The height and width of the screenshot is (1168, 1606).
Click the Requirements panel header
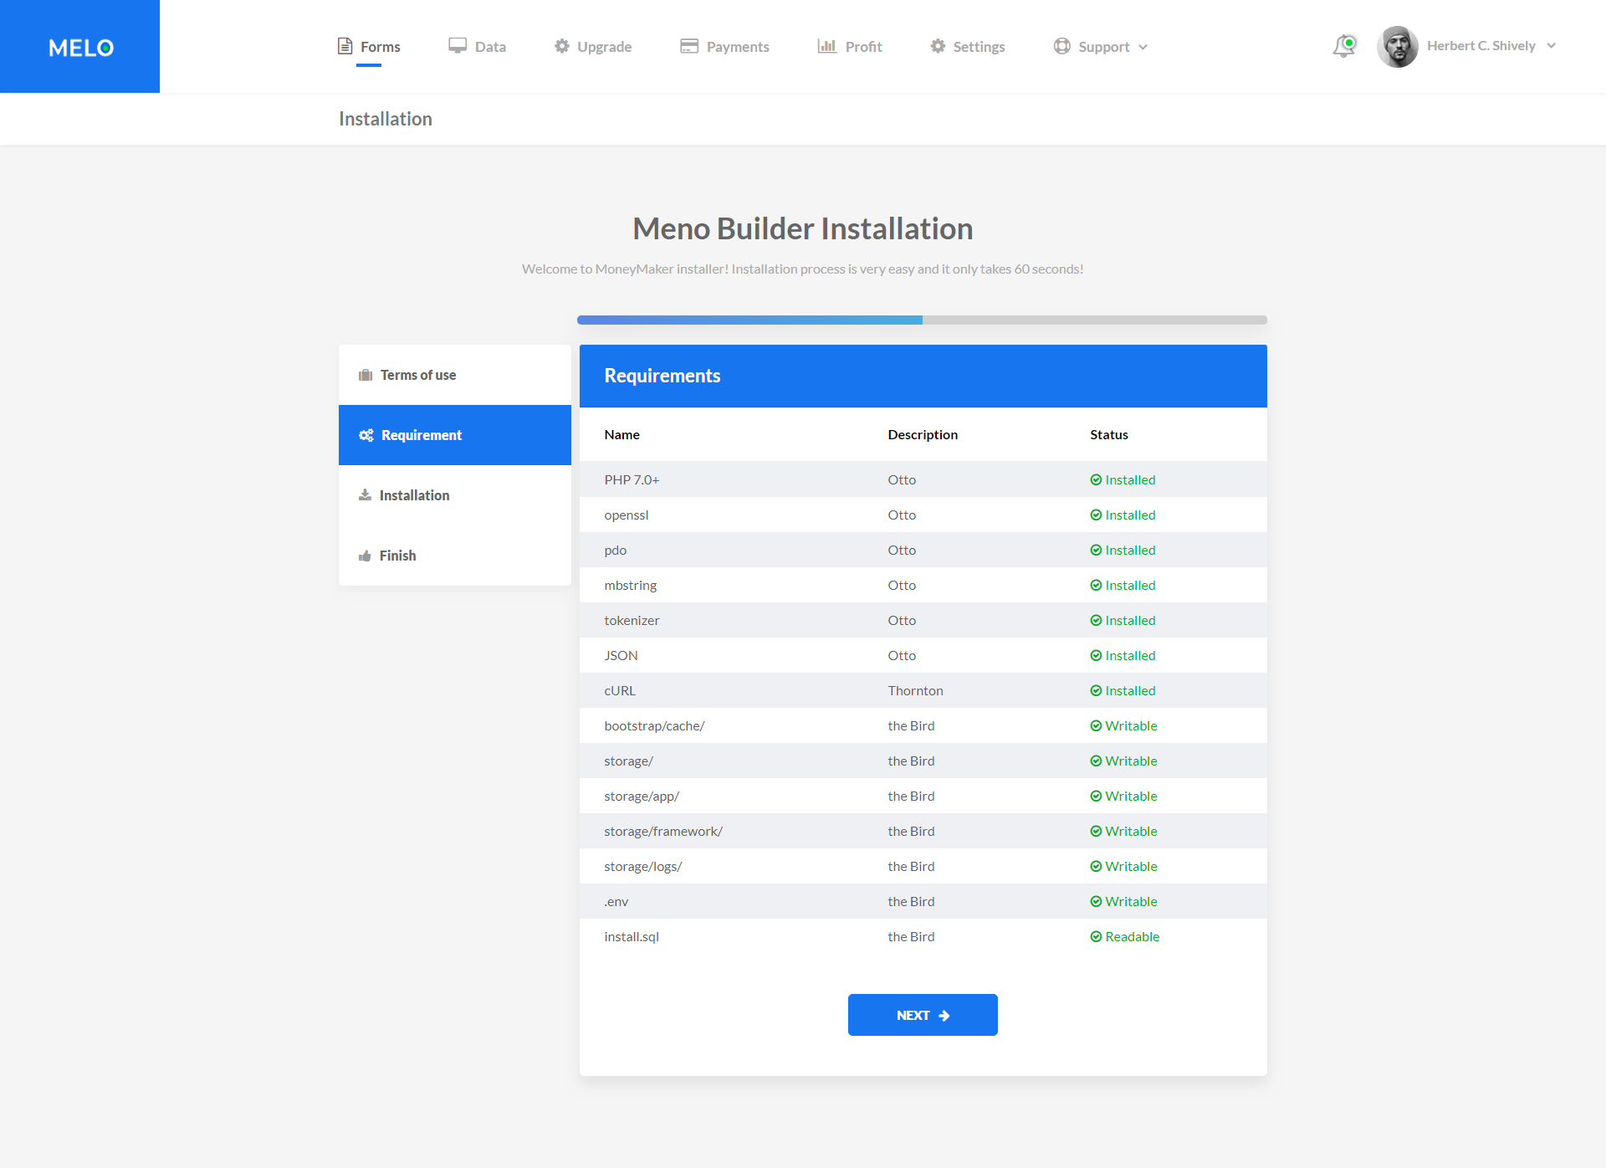[x=923, y=376]
